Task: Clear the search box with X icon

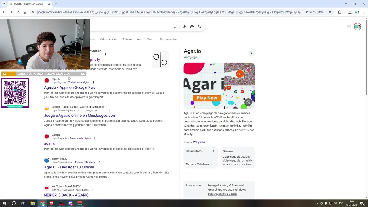Action: (175, 27)
